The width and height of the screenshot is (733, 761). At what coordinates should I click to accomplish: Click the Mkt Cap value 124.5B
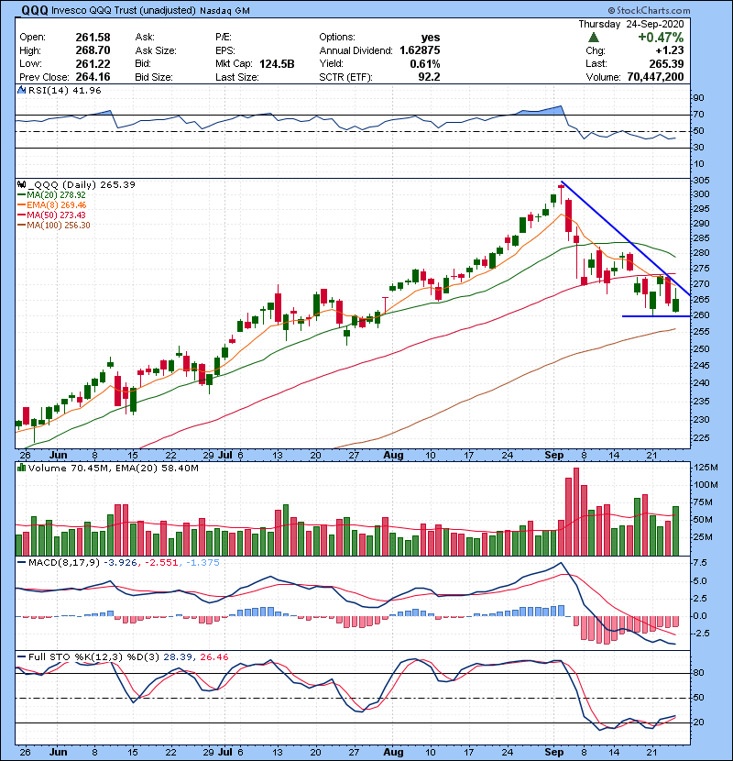point(277,64)
